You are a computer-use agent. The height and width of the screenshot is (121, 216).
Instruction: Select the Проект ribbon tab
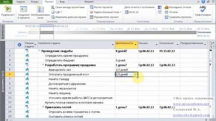coord(49,2)
